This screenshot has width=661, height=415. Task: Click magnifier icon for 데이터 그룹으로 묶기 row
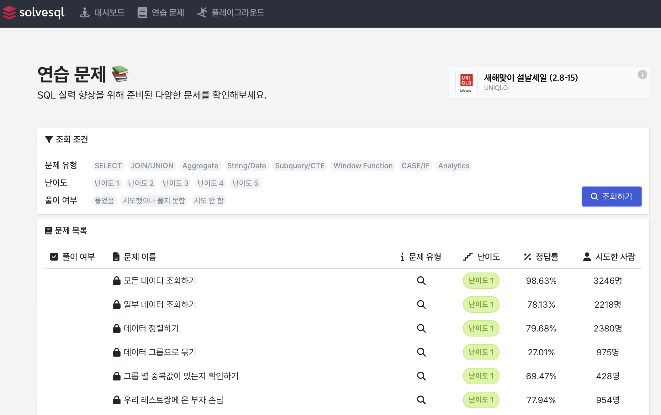[x=421, y=352]
